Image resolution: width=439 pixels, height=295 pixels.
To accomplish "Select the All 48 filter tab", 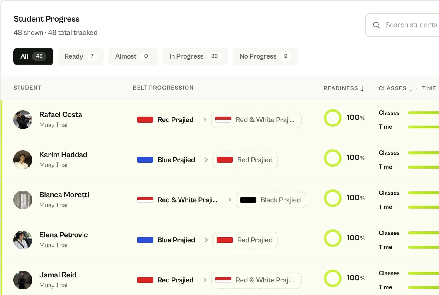I will 33,56.
